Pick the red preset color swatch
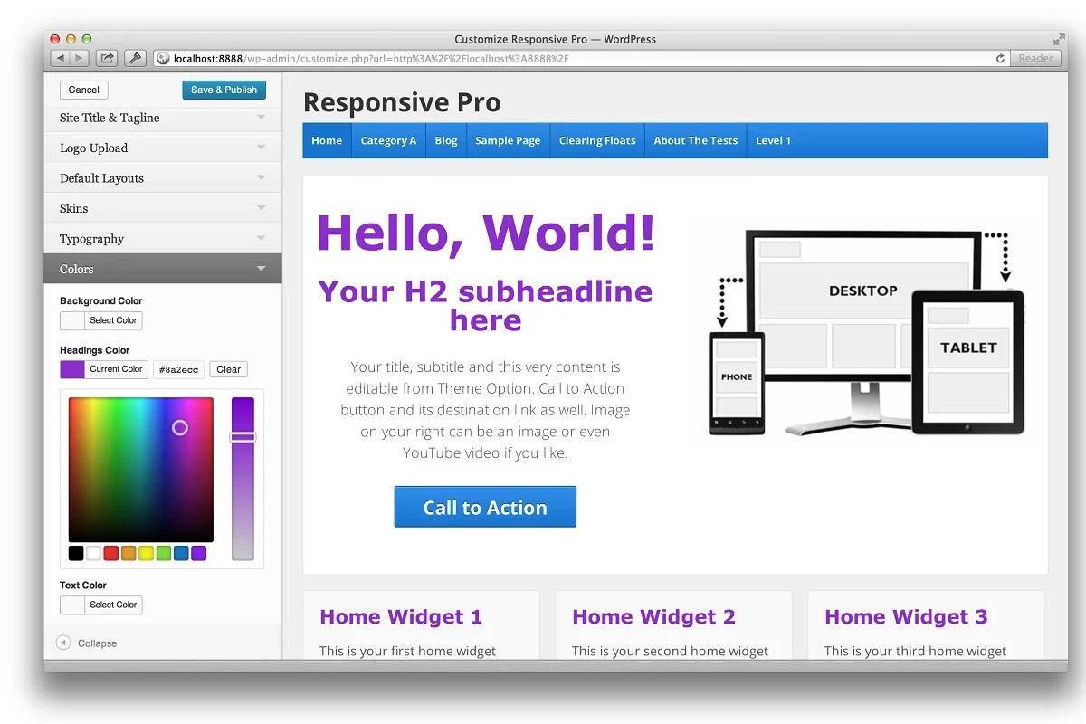 [x=111, y=553]
